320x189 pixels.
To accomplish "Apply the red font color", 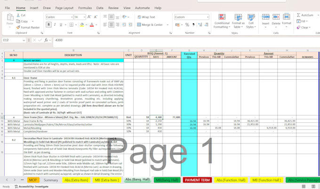I will pos(92,24).
